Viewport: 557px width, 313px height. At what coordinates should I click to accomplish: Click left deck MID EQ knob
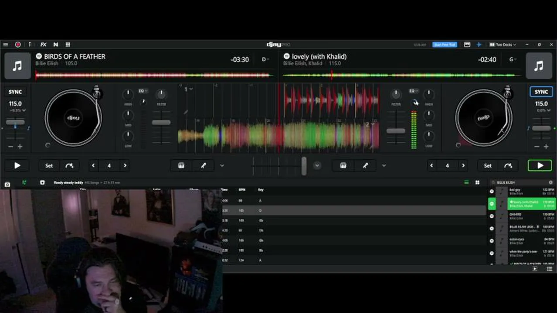pos(128,115)
